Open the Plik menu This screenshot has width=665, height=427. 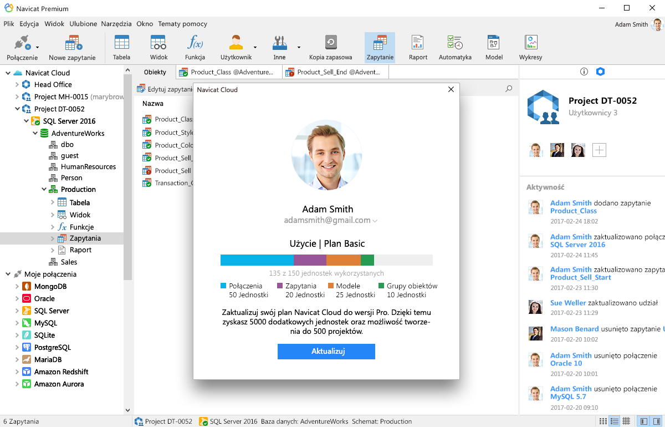[9, 24]
